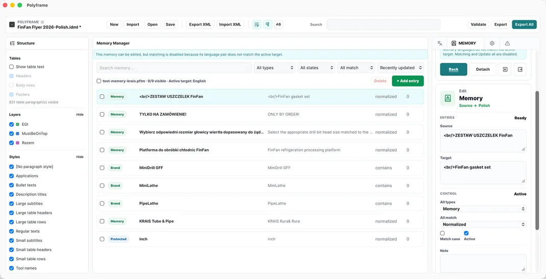Click the Add entry button
Viewport: 546px width, 279px height.
pos(408,81)
